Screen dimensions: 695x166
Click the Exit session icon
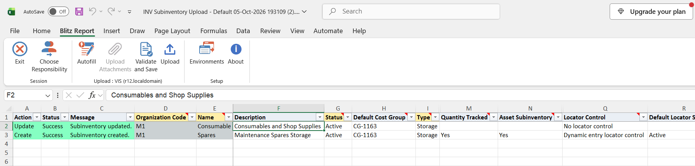tap(20, 49)
